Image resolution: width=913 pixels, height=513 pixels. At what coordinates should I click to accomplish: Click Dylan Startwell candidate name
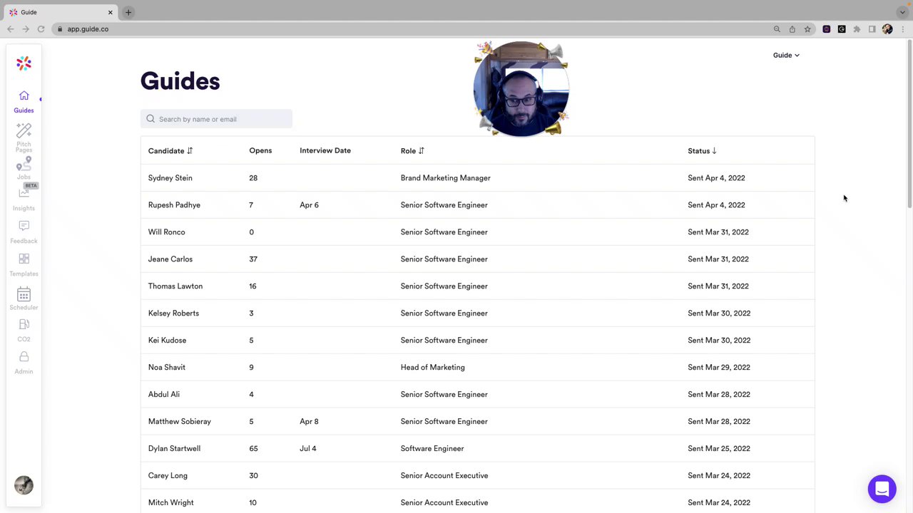[174, 449]
